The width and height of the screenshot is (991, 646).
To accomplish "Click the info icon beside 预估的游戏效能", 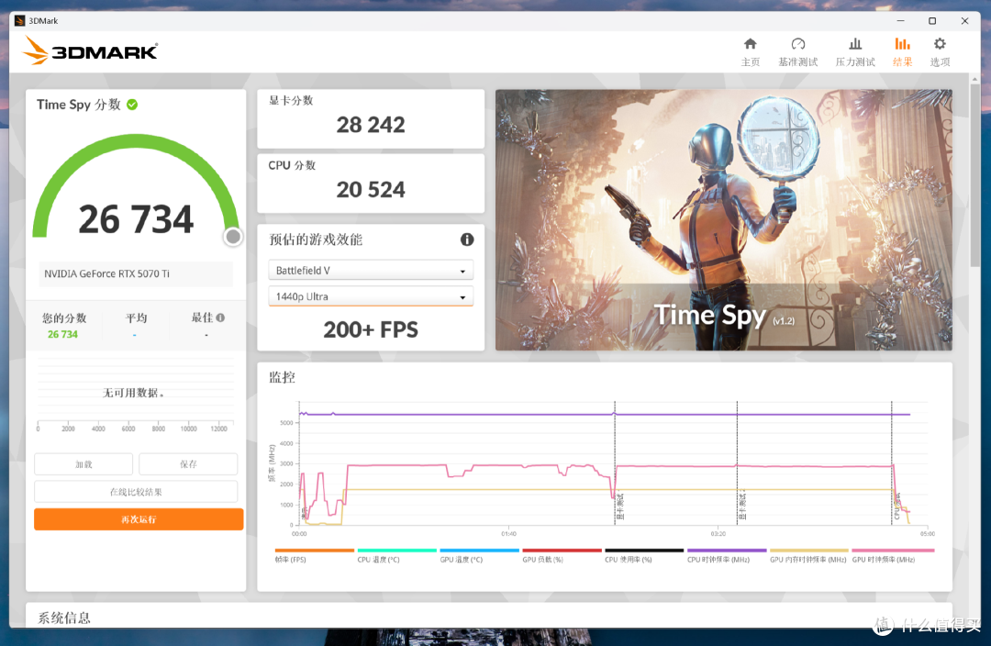I will pos(467,239).
